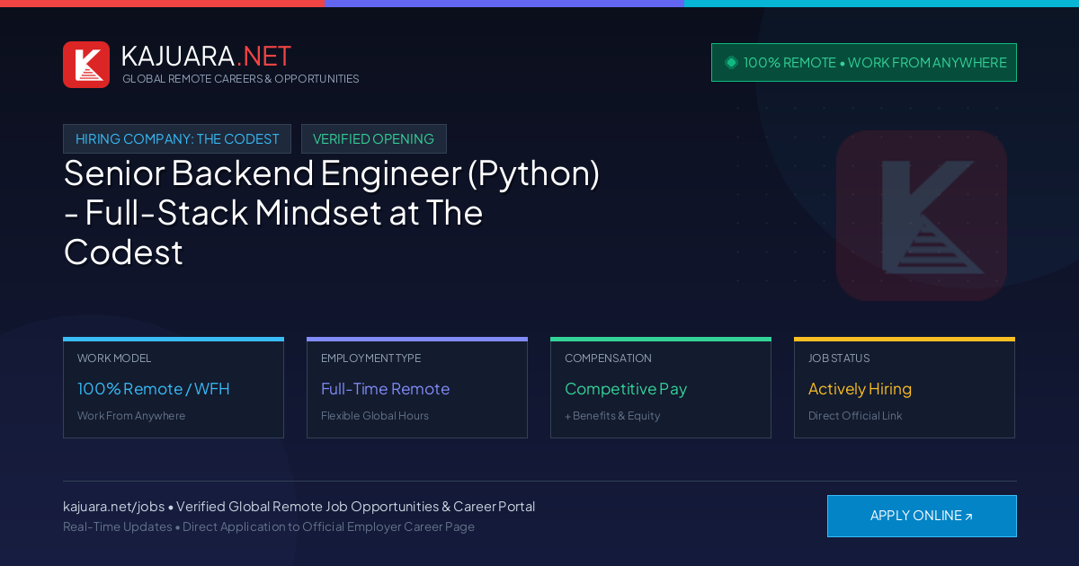This screenshot has width=1079, height=566.
Task: Click the 'Actively Hiring' status text
Action: [860, 389]
